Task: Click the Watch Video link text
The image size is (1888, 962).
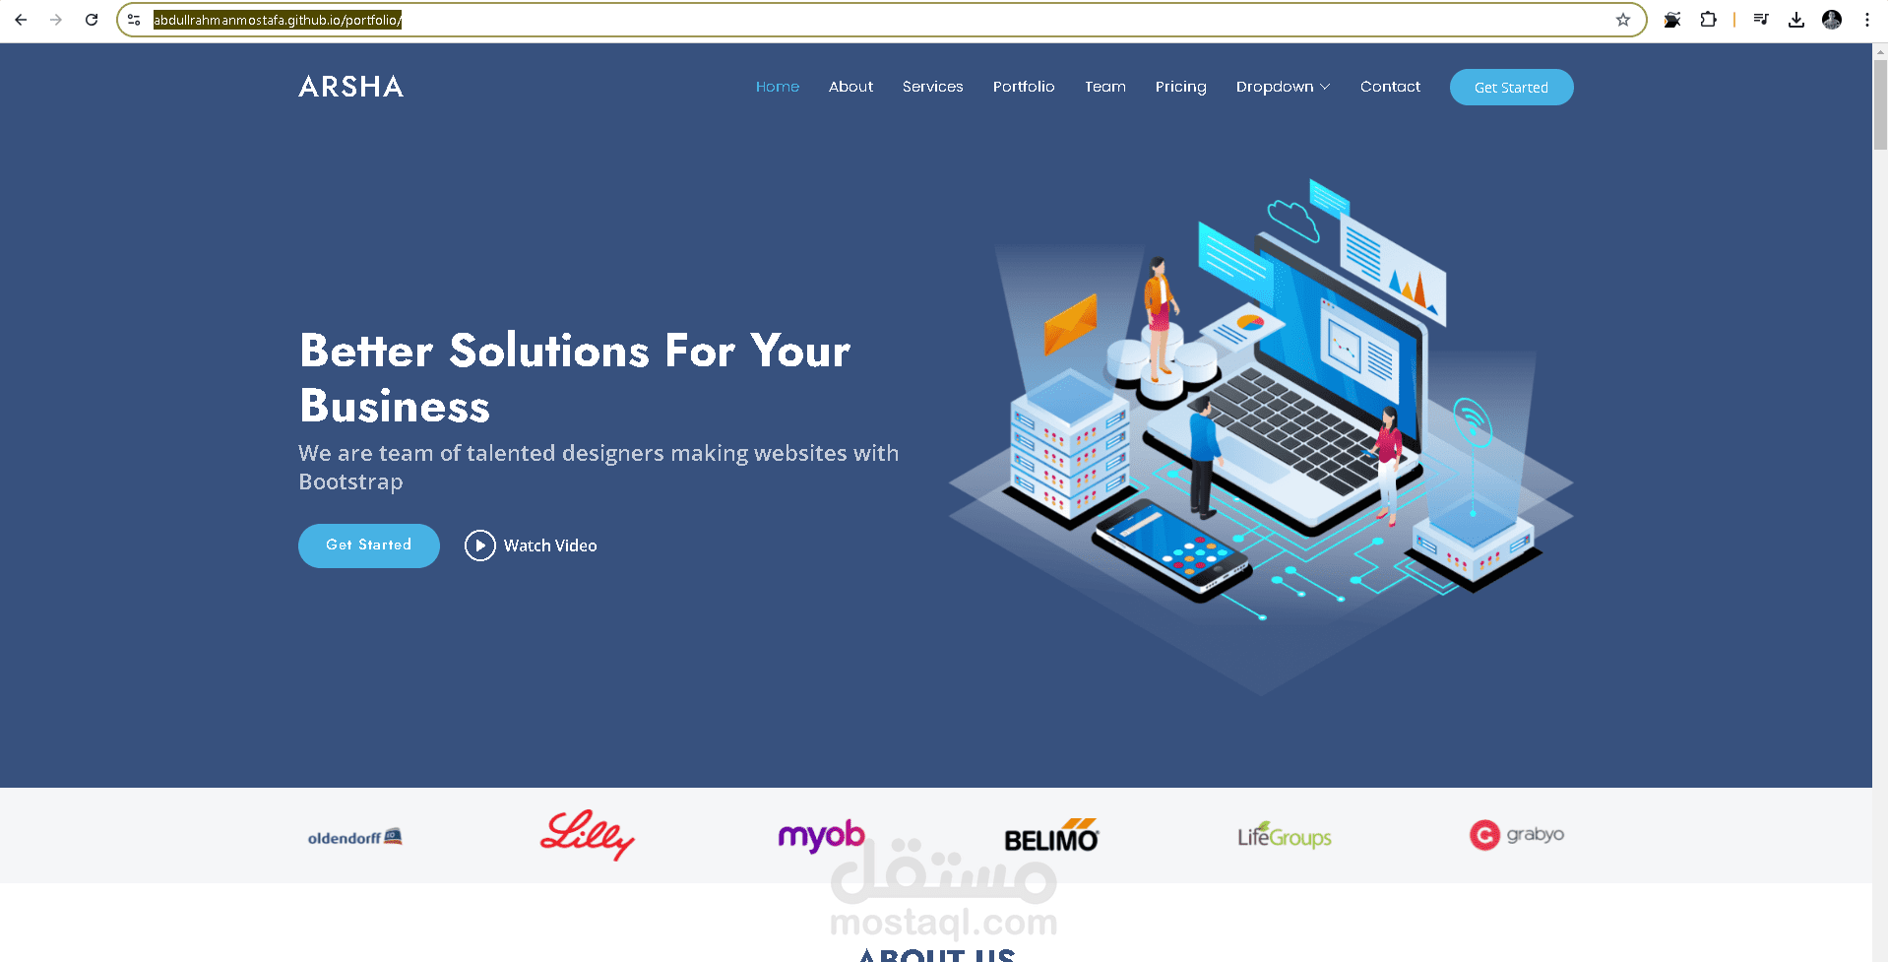Action: tap(550, 545)
